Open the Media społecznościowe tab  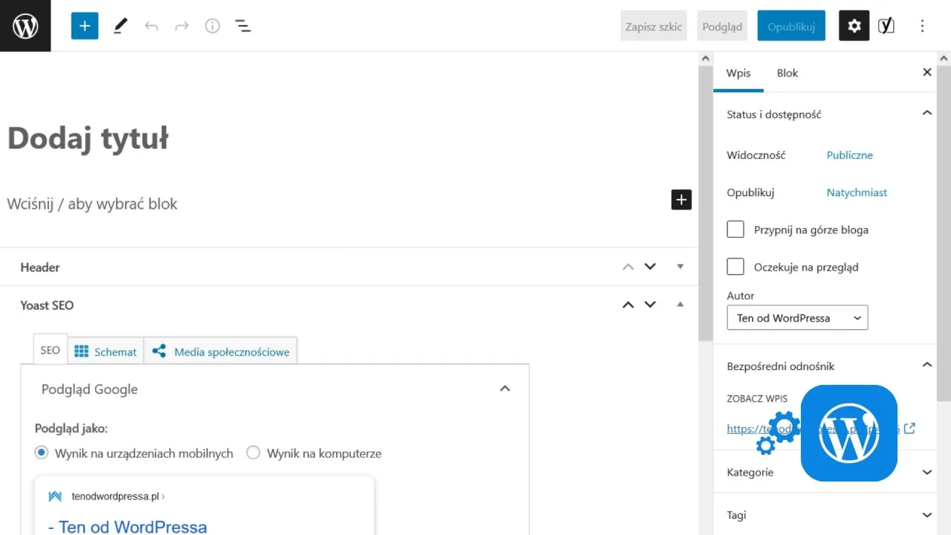221,351
